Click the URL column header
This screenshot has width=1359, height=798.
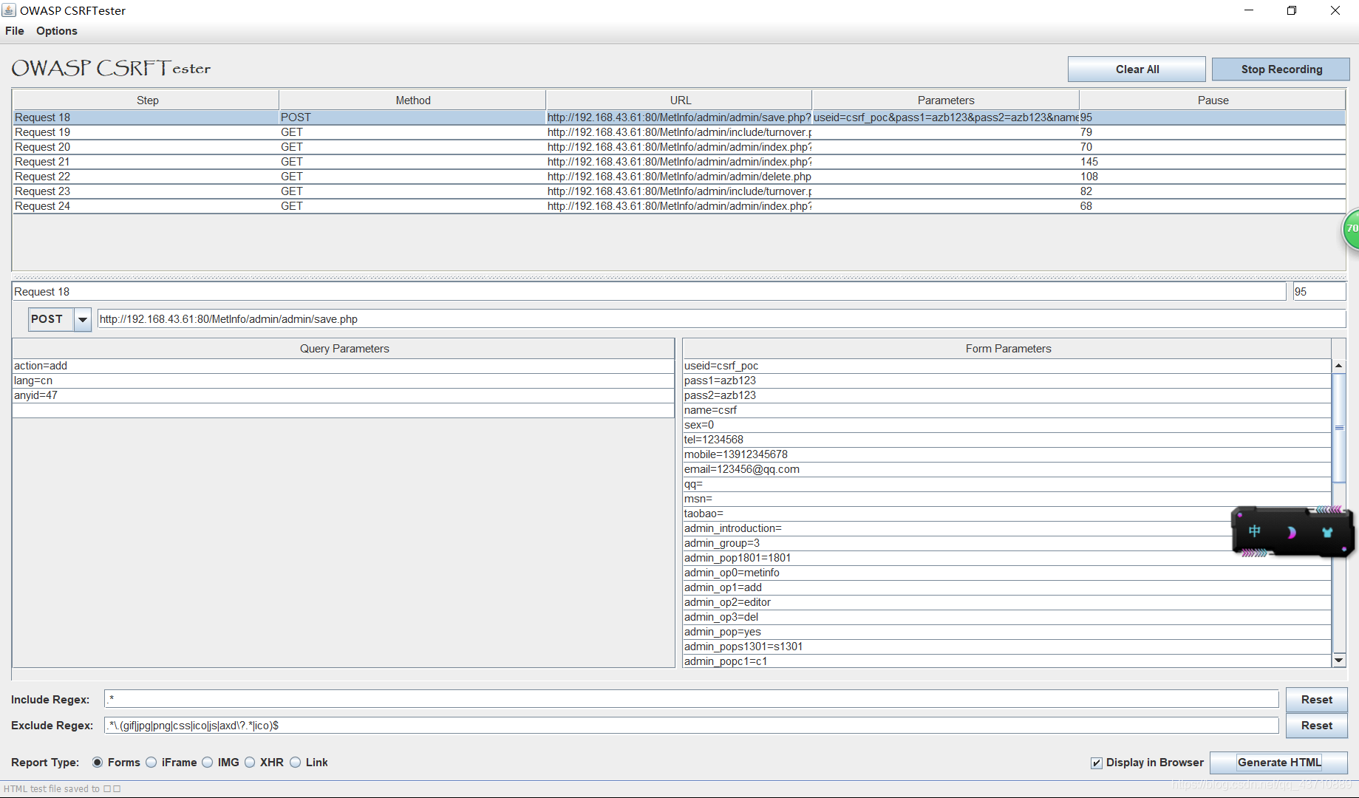tap(680, 100)
